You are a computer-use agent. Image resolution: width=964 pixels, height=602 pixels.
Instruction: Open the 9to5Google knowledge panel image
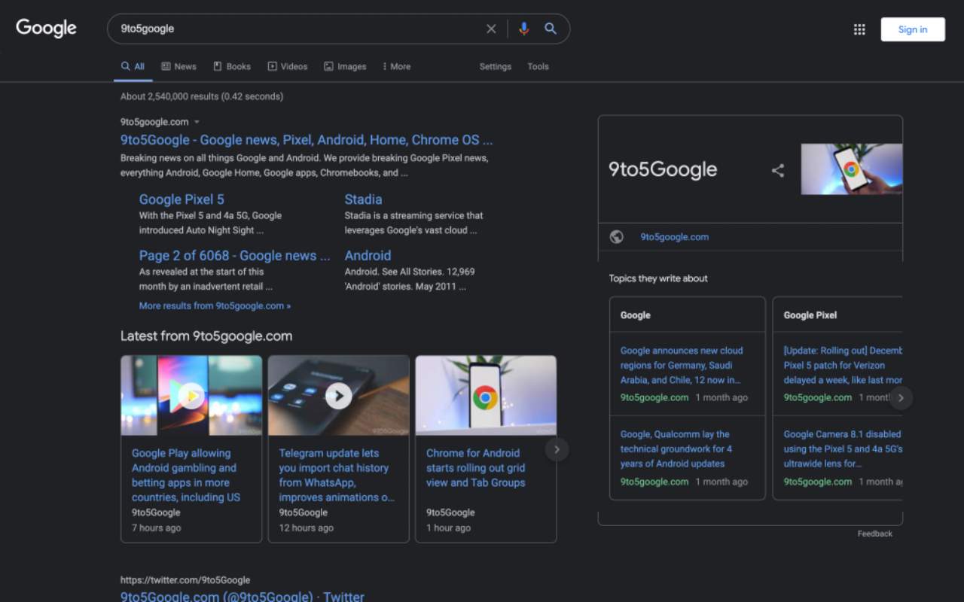851,169
